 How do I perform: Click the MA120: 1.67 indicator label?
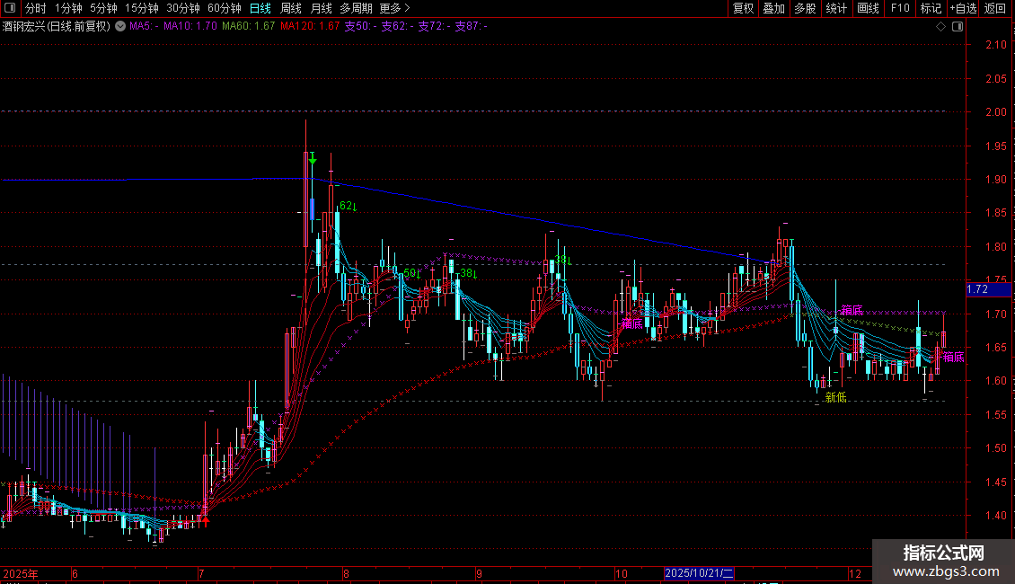coord(310,27)
